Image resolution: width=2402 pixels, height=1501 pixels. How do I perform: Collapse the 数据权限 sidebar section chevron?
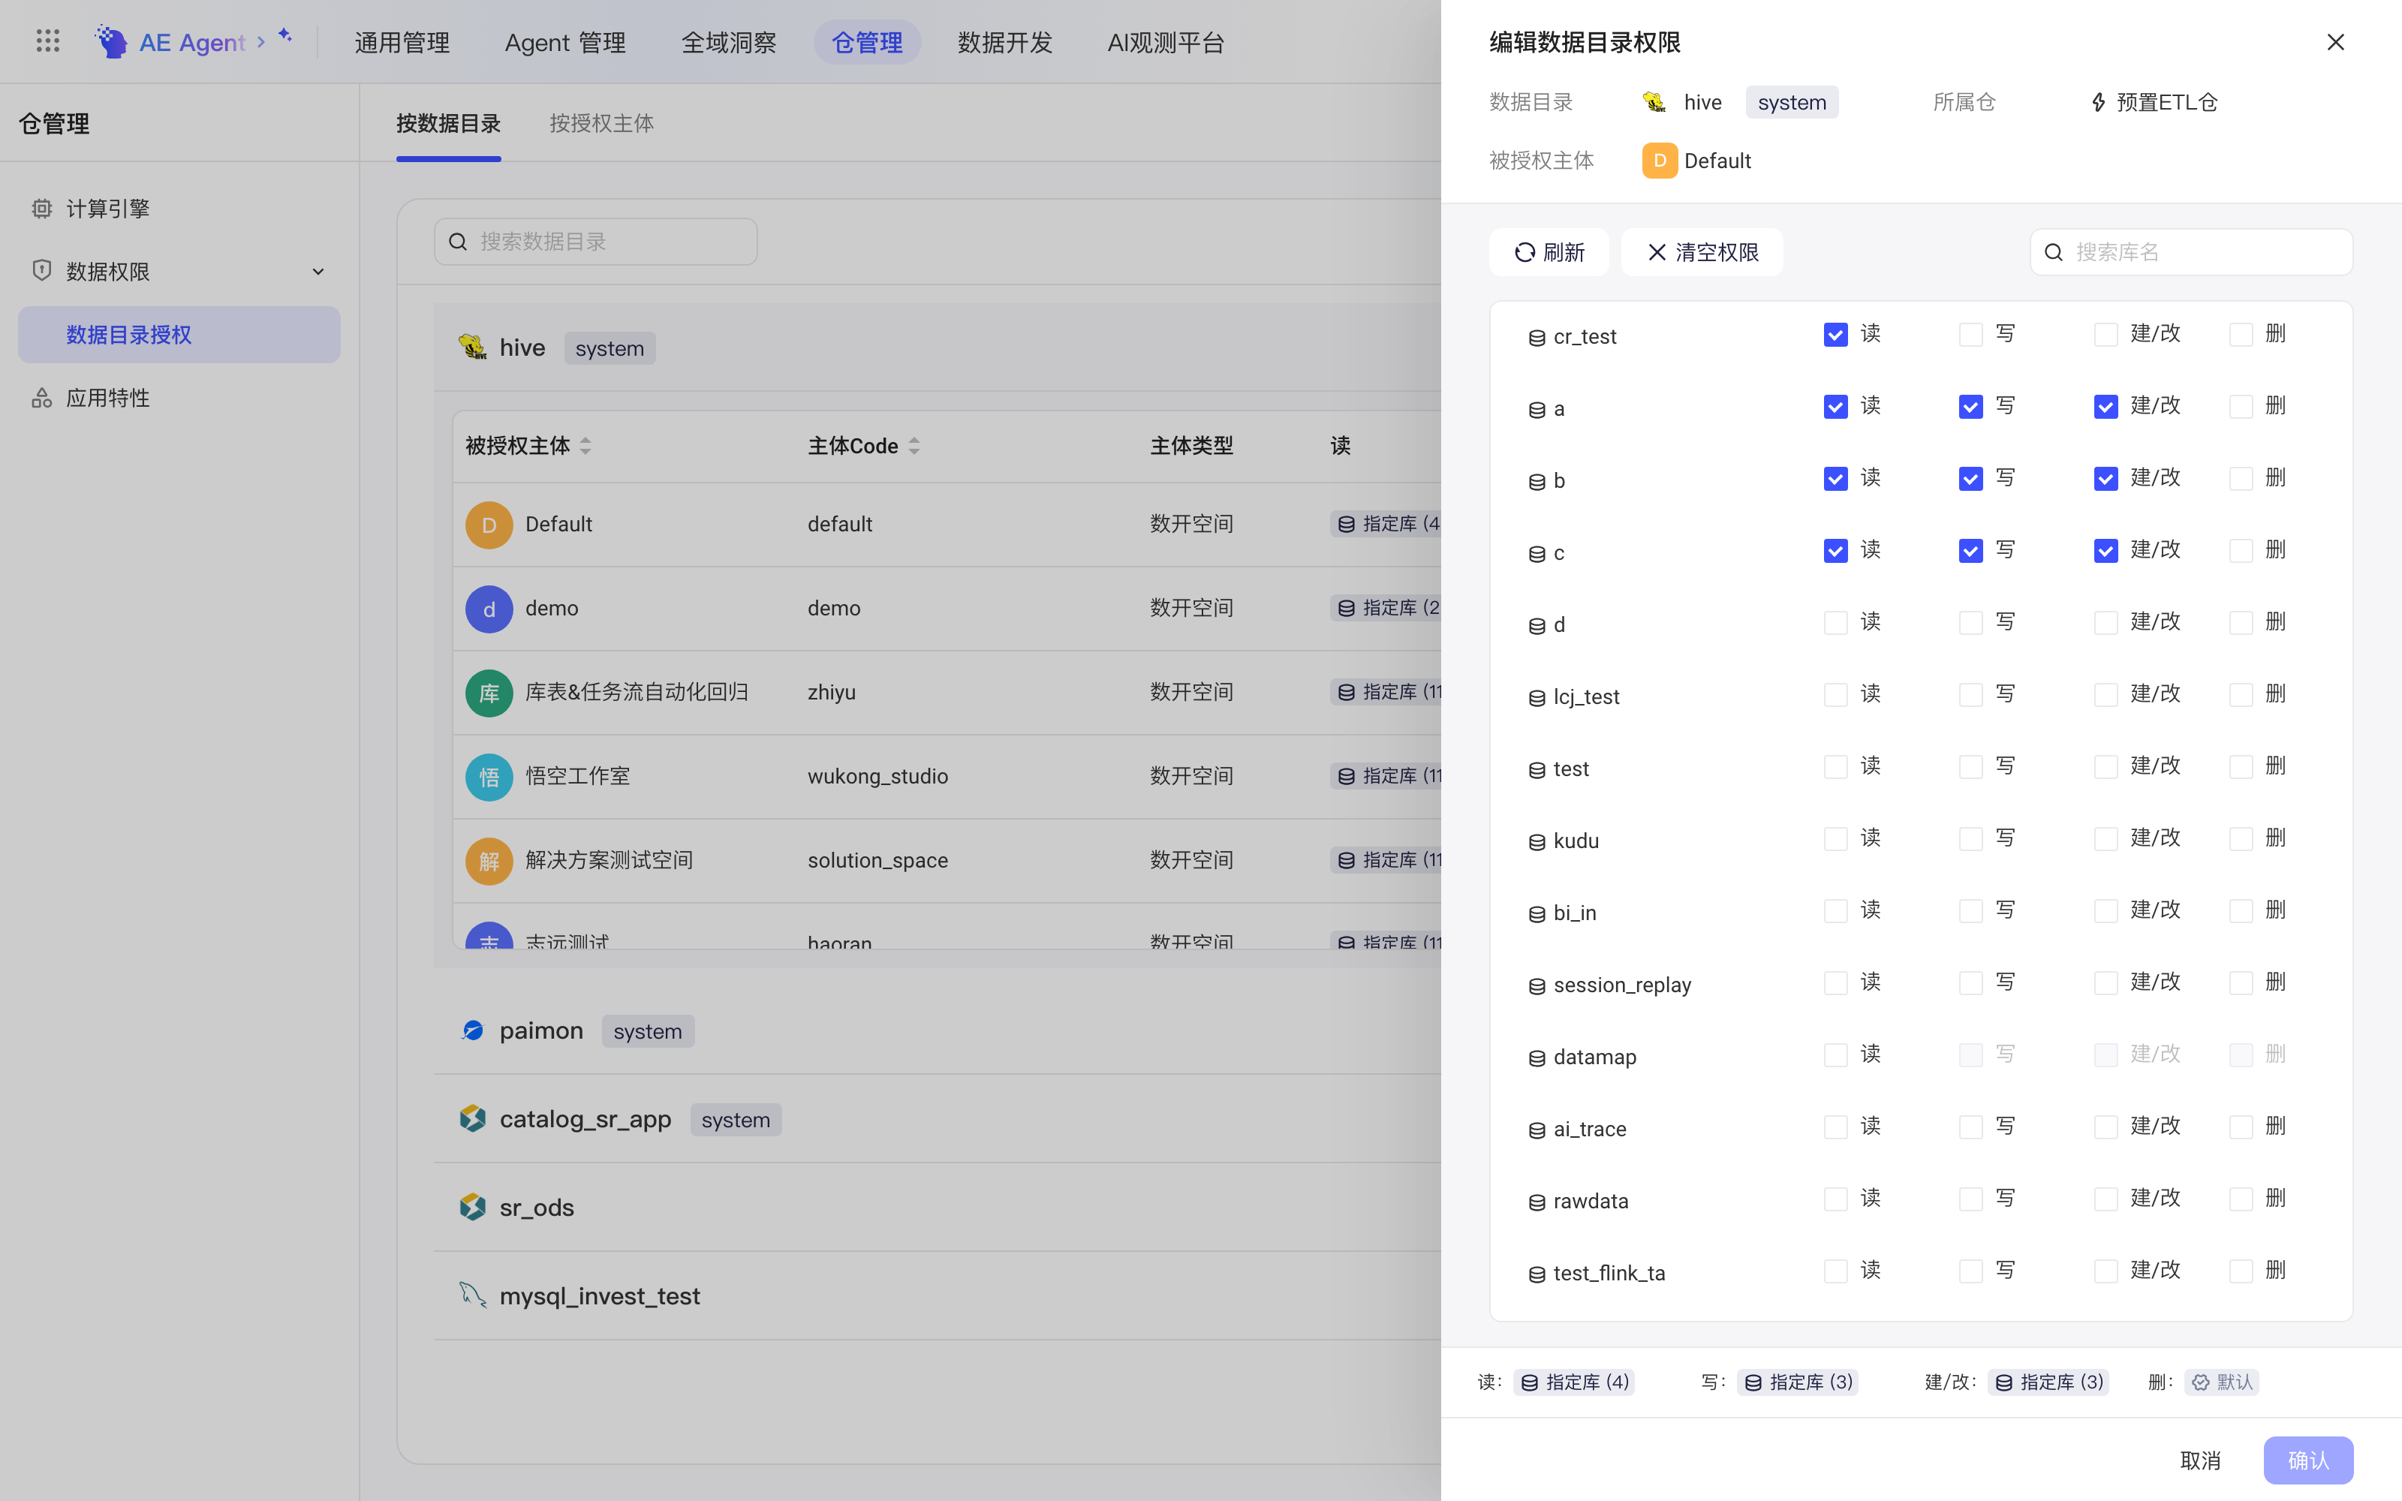pyautogui.click(x=318, y=271)
